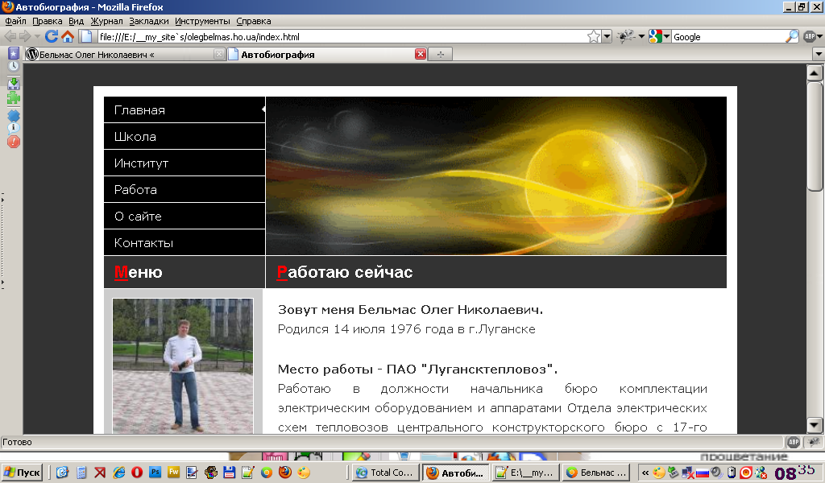Open the add-ons panel via the puzzle icon

[x=12, y=96]
